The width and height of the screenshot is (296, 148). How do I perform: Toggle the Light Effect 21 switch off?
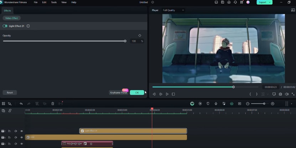pyautogui.click(x=5, y=26)
